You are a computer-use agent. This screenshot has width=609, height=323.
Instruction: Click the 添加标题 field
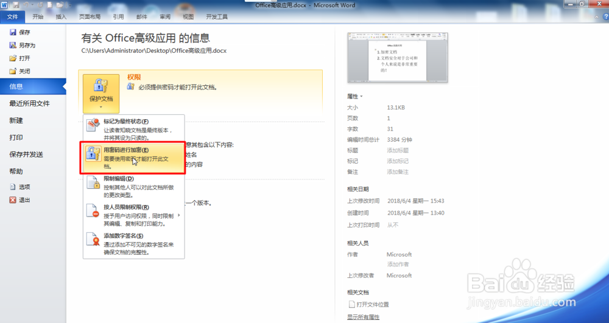(398, 150)
